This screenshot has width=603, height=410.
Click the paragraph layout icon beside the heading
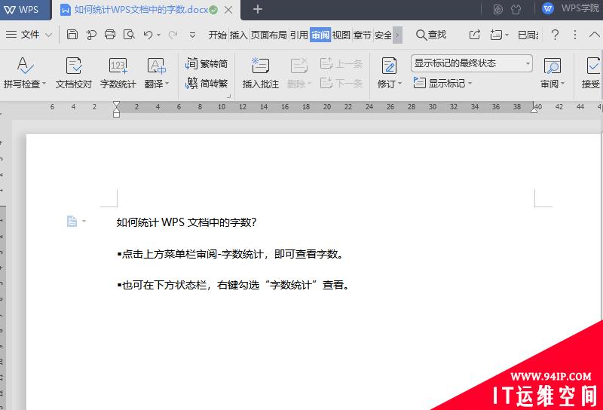point(72,221)
